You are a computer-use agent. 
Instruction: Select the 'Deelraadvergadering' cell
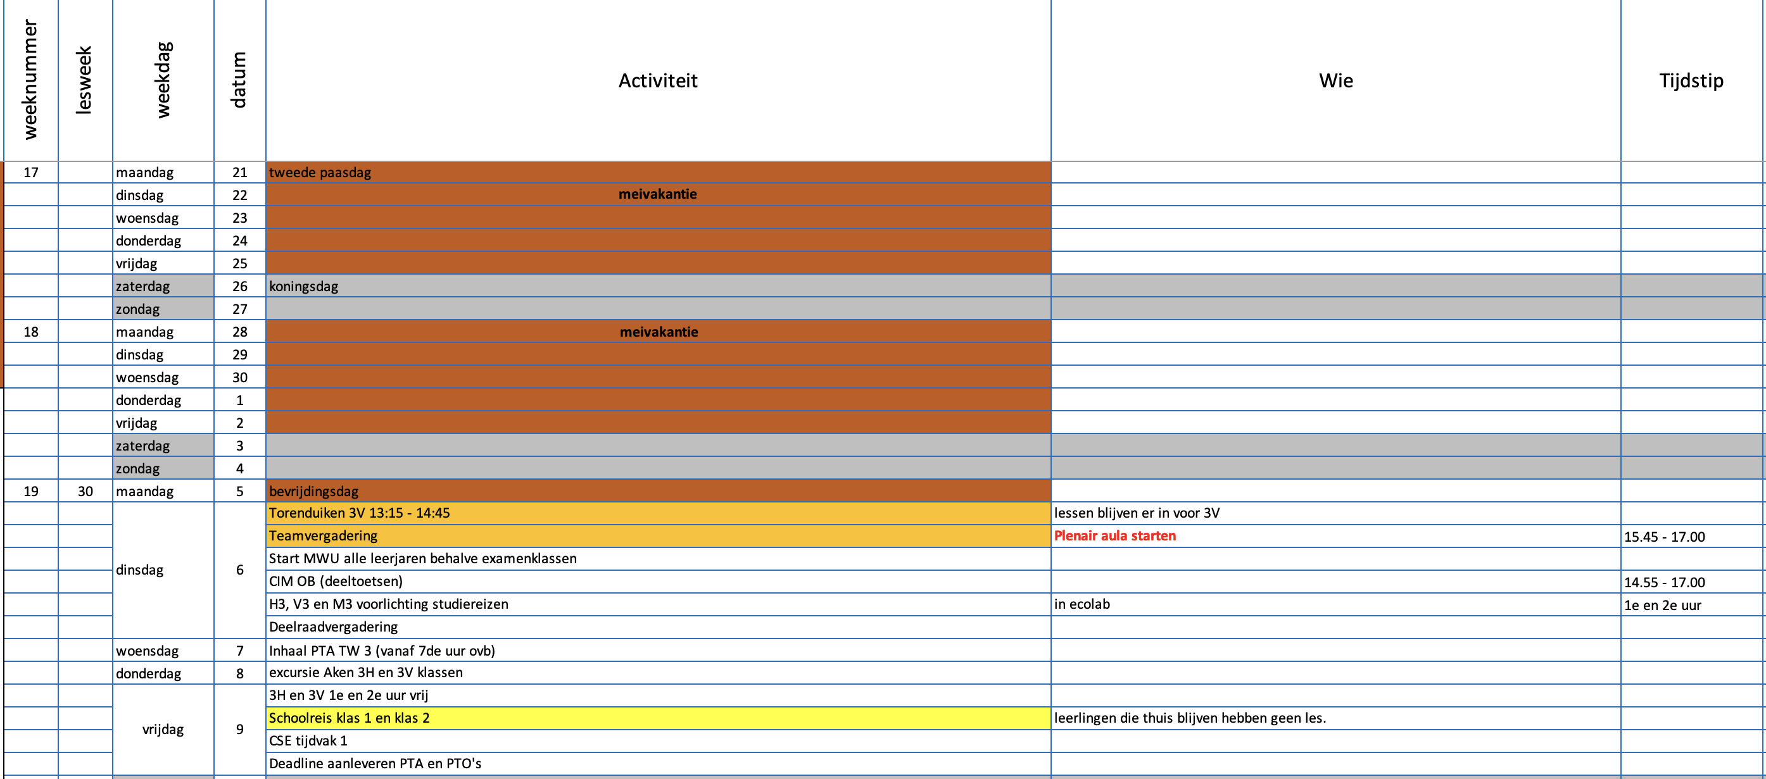(658, 627)
